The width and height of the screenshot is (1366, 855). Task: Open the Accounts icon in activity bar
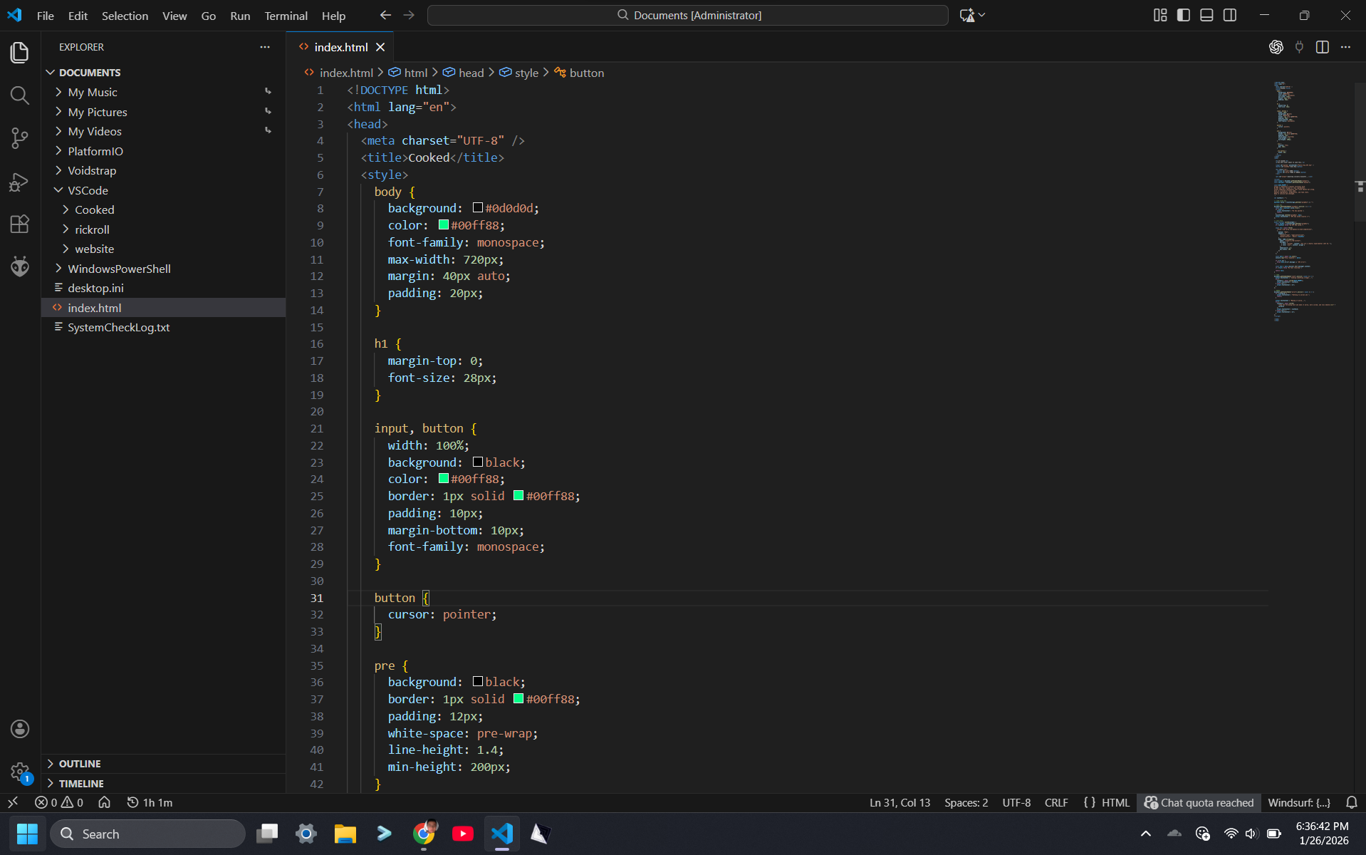(20, 728)
